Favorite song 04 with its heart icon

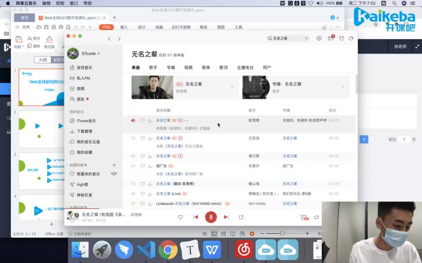[x=142, y=166]
